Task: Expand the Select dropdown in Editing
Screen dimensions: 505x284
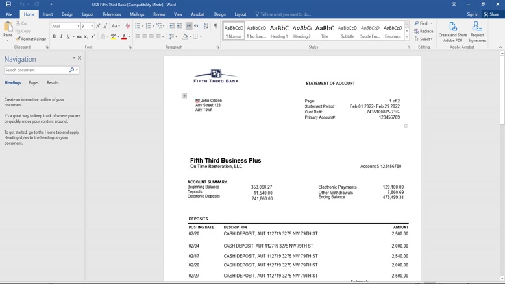Action: click(425, 39)
